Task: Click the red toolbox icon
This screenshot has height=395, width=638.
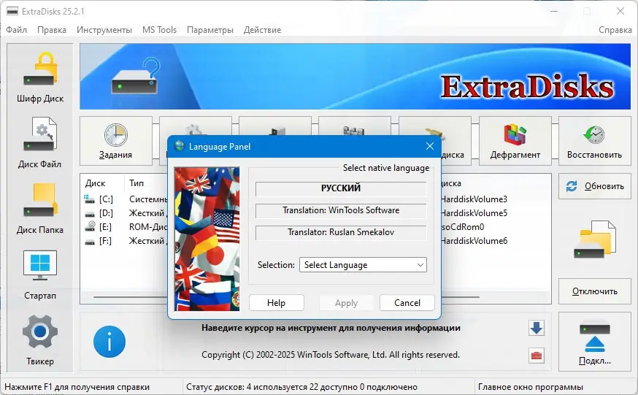Action: (x=537, y=356)
